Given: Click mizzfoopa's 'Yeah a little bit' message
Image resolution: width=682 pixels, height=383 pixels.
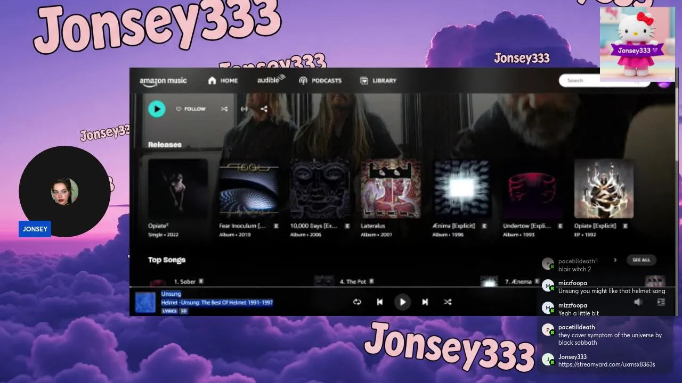Looking at the screenshot, I should click(579, 313).
